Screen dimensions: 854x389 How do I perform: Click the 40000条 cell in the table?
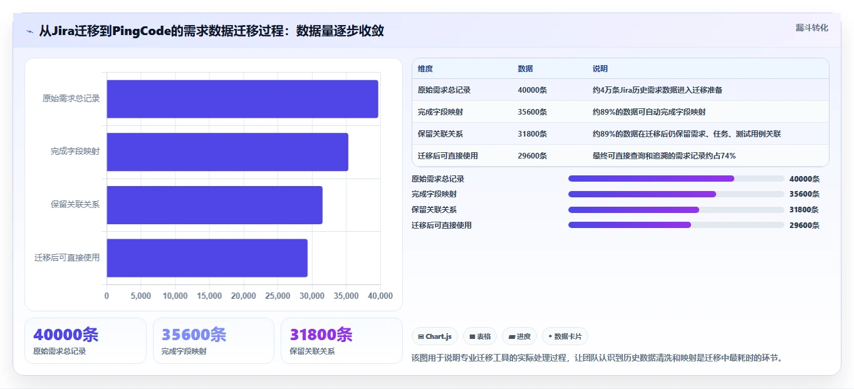coord(533,90)
